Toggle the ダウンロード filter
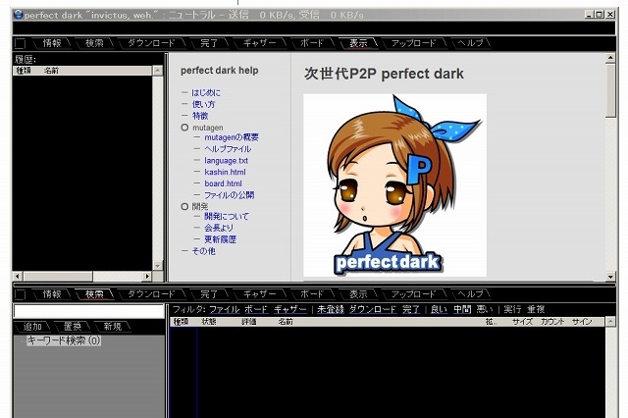The height and width of the screenshot is (418, 628). (x=373, y=309)
